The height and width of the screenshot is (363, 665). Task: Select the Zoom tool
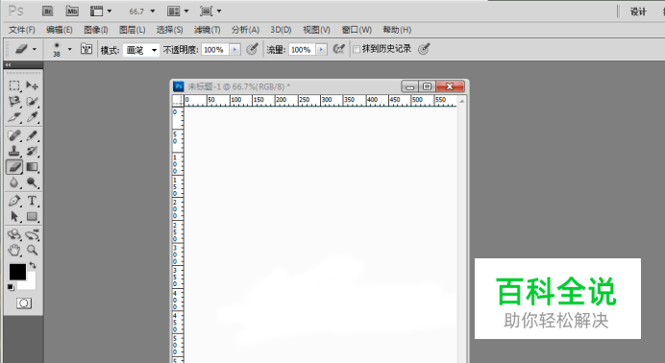click(32, 251)
